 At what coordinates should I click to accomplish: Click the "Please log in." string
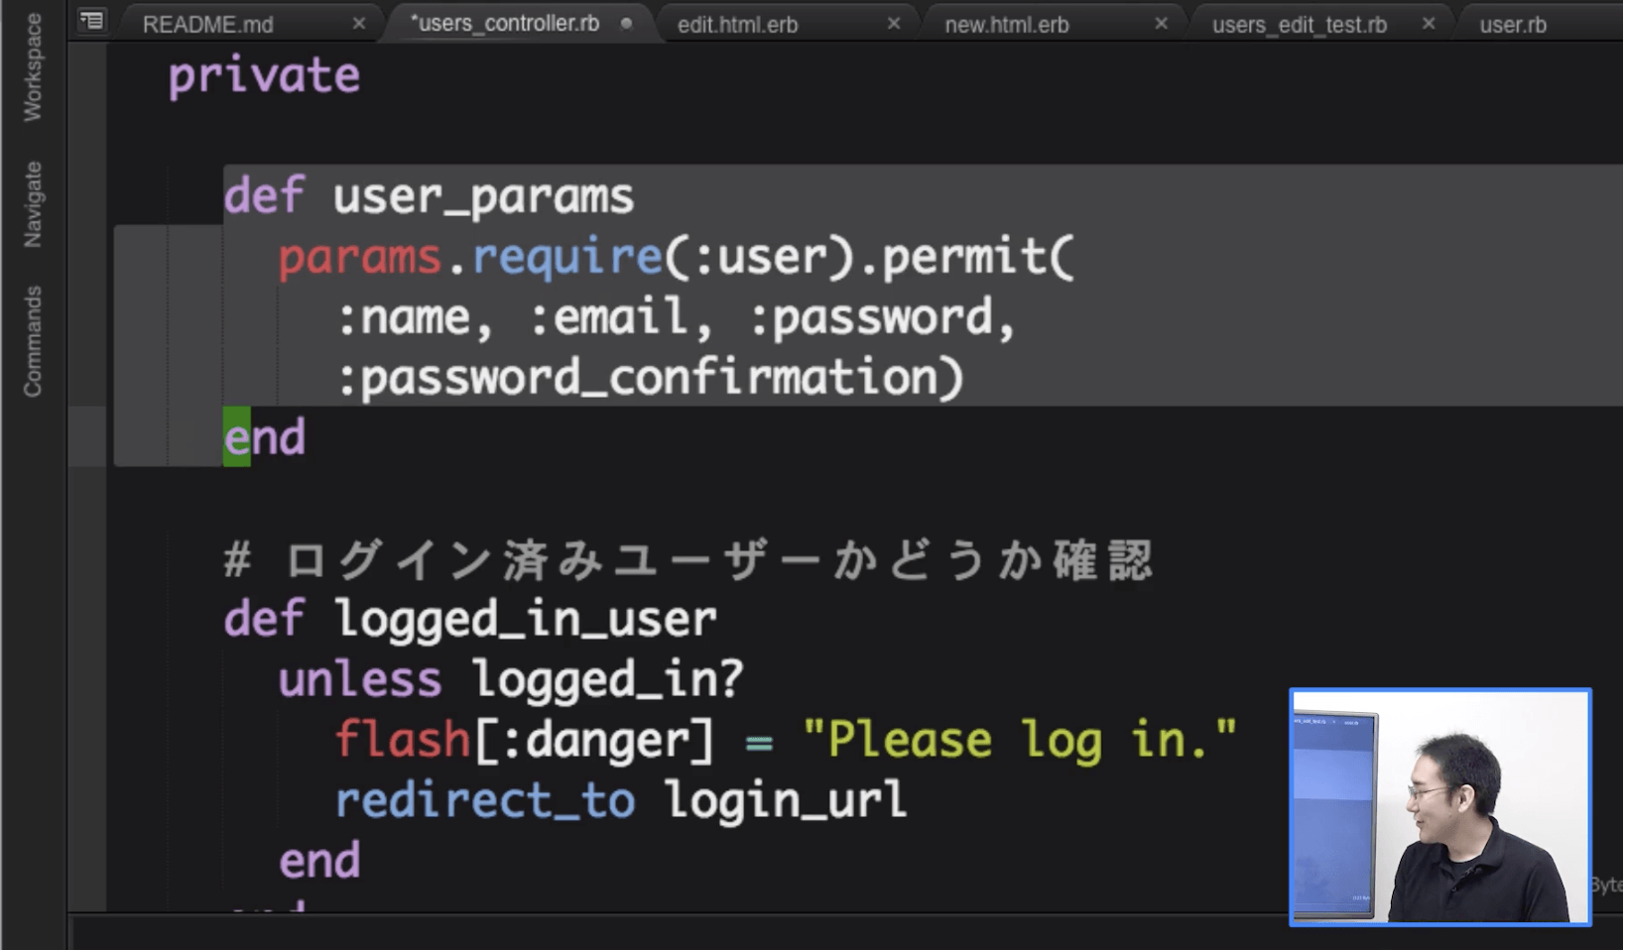(x=1021, y=741)
